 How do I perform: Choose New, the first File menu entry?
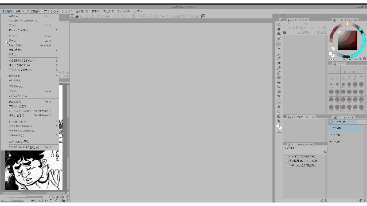click(x=30, y=17)
